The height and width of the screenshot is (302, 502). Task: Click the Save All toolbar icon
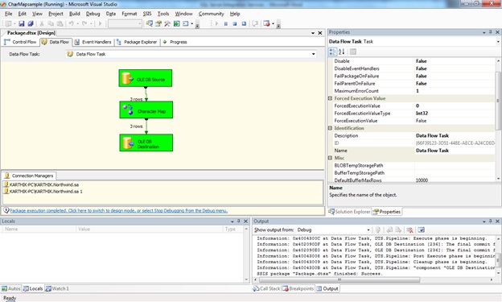coord(31,23)
